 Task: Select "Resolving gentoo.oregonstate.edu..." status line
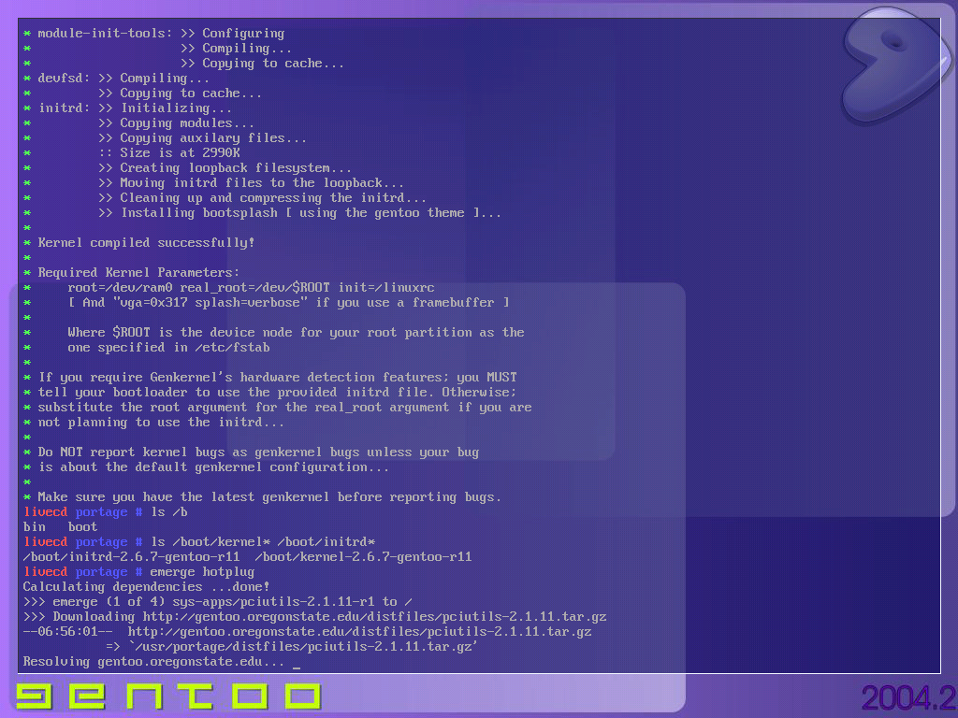click(x=153, y=662)
